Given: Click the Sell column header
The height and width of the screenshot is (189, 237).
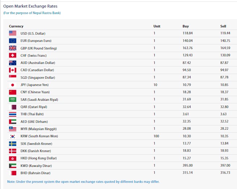Looking at the screenshot, I should click(x=223, y=26).
